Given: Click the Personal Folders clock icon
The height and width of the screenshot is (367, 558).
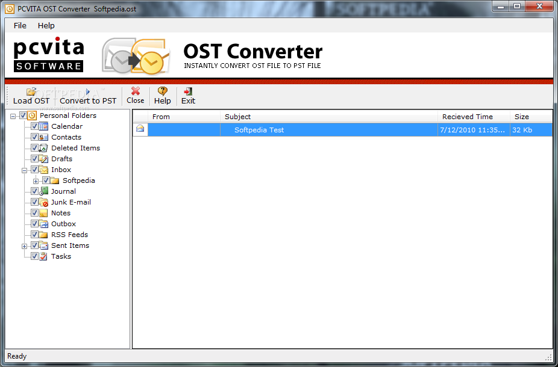Looking at the screenshot, I should pos(32,116).
